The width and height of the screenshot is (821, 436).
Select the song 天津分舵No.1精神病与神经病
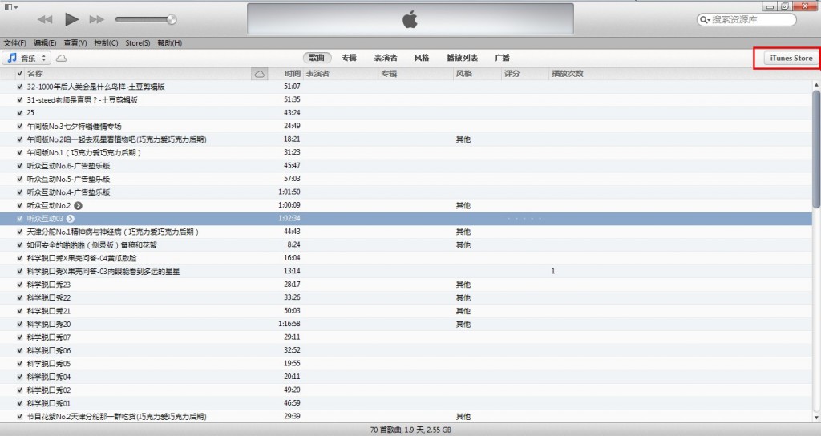click(113, 232)
